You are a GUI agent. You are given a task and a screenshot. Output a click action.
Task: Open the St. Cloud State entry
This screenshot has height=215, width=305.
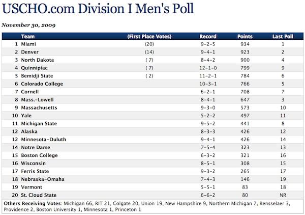38,195
